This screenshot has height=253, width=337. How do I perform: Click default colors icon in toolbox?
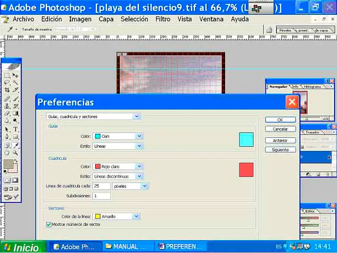pyautogui.click(x=5, y=172)
